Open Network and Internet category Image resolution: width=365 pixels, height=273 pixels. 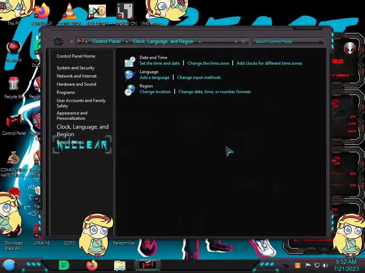point(77,76)
